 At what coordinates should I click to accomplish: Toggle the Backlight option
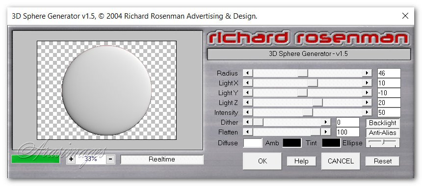click(x=382, y=123)
